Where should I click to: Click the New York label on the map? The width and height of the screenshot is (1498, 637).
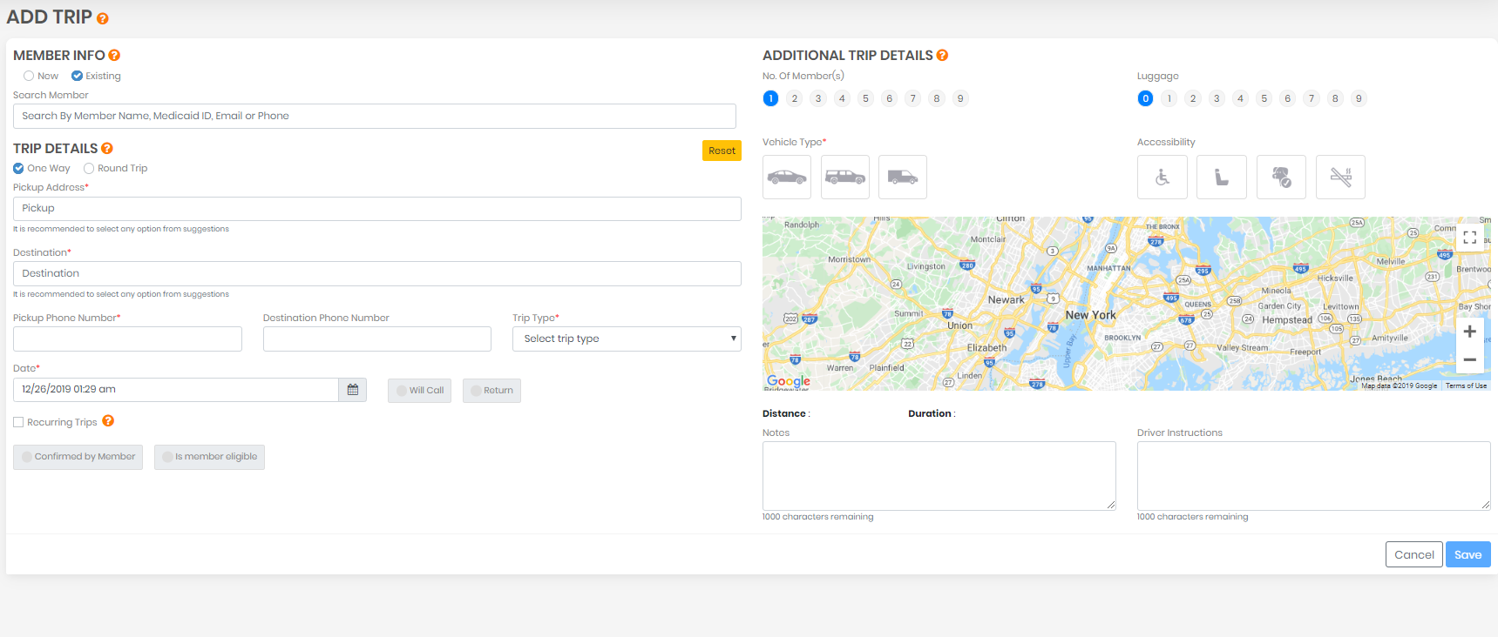[x=1090, y=315]
